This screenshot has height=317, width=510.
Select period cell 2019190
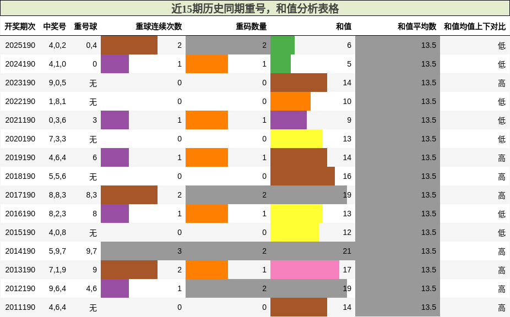point(20,157)
